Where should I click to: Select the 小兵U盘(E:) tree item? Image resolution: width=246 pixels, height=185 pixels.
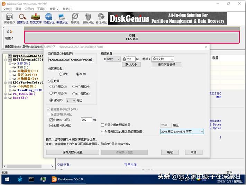pos(27,86)
